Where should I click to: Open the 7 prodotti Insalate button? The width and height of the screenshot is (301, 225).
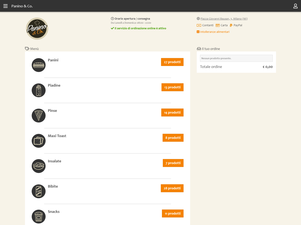pyautogui.click(x=173, y=163)
